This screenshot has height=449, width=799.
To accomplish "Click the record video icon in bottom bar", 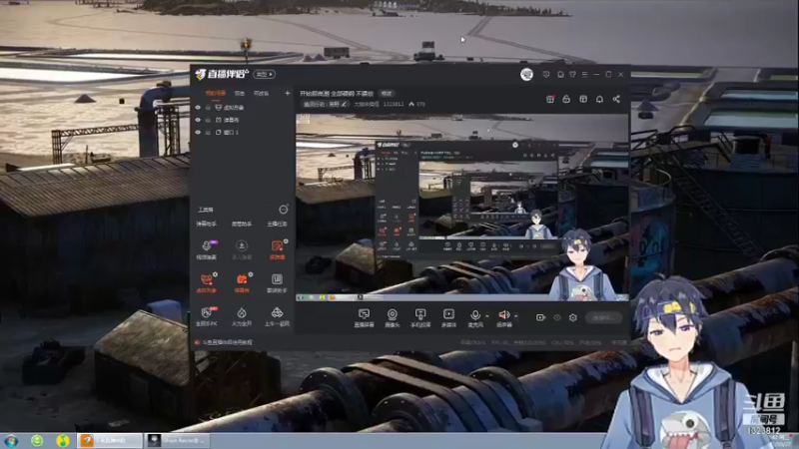I will [540, 317].
